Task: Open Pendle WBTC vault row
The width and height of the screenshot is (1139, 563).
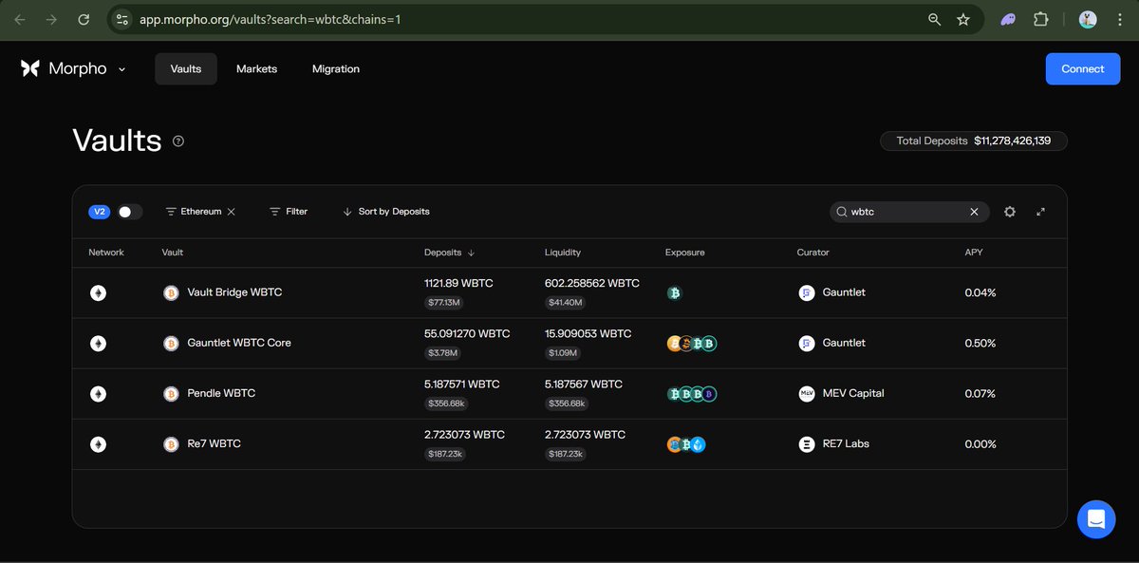Action: pyautogui.click(x=569, y=393)
